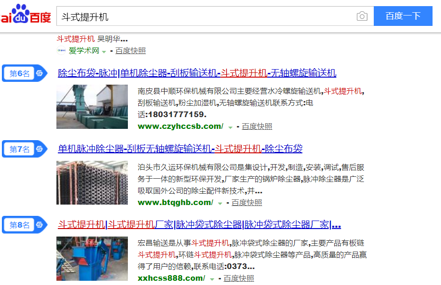The height and width of the screenshot is (285, 441).
Task: Click the 爱学术网 source link
Action: coord(84,51)
